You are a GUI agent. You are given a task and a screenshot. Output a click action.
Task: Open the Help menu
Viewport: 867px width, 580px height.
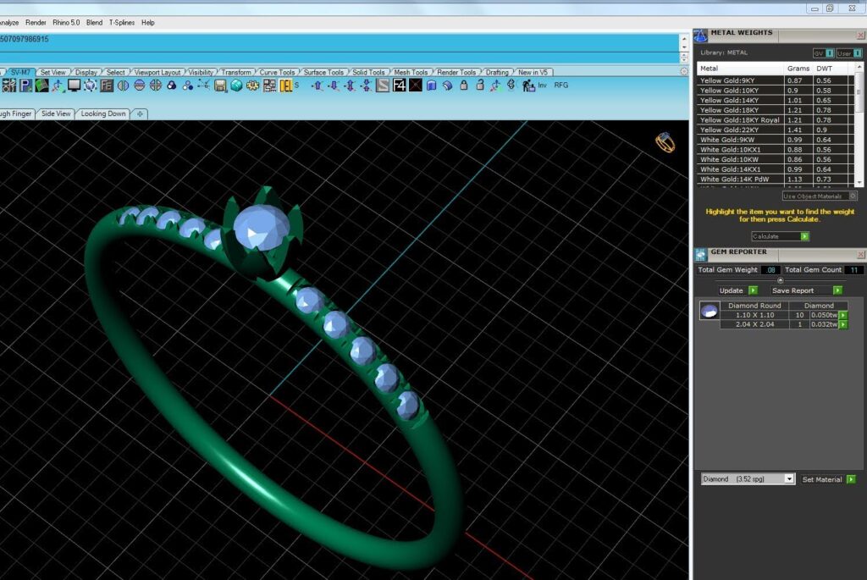pyautogui.click(x=147, y=23)
